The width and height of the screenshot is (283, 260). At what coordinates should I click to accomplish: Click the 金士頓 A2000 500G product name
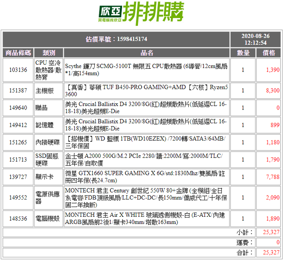144,159
